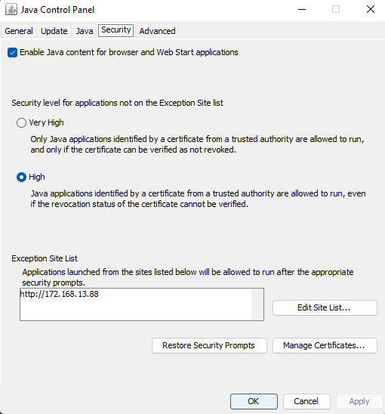The width and height of the screenshot is (385, 414).
Task: Close the Java Control Panel window
Action: click(371, 10)
